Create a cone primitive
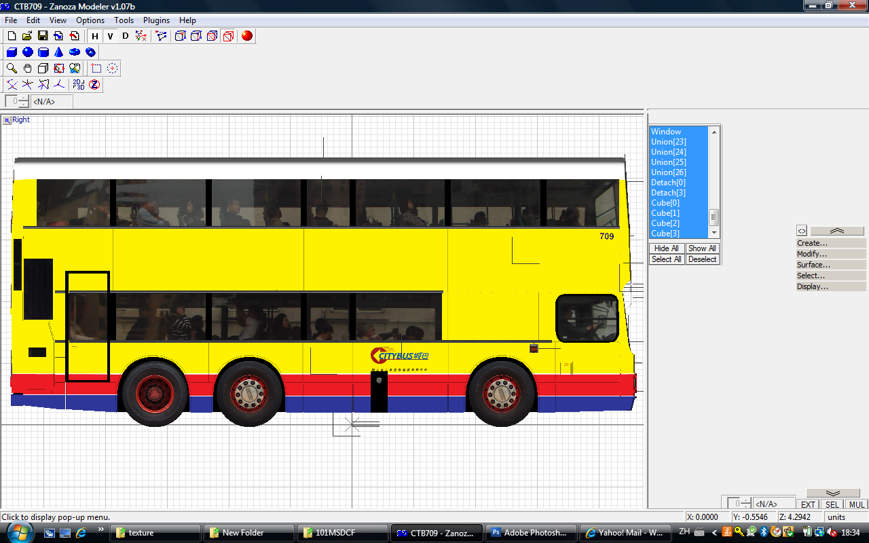Viewport: 869px width, 543px height. point(58,52)
